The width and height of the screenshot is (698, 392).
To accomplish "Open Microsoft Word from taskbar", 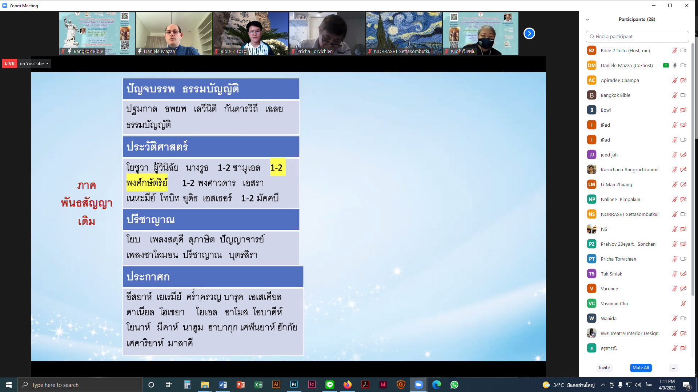I will point(222,385).
